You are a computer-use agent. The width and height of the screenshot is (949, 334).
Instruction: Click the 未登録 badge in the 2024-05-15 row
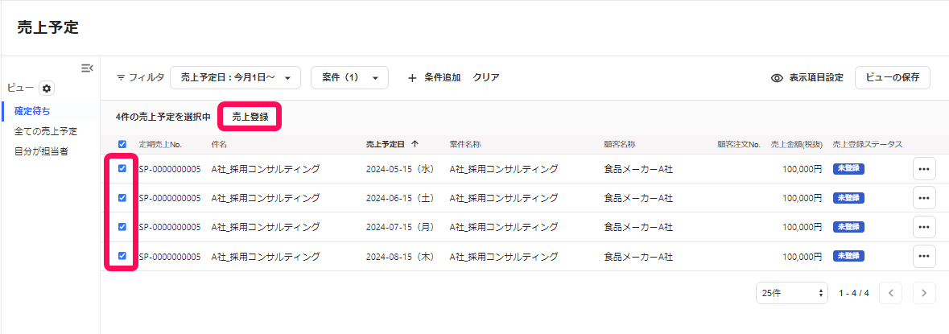click(x=848, y=169)
